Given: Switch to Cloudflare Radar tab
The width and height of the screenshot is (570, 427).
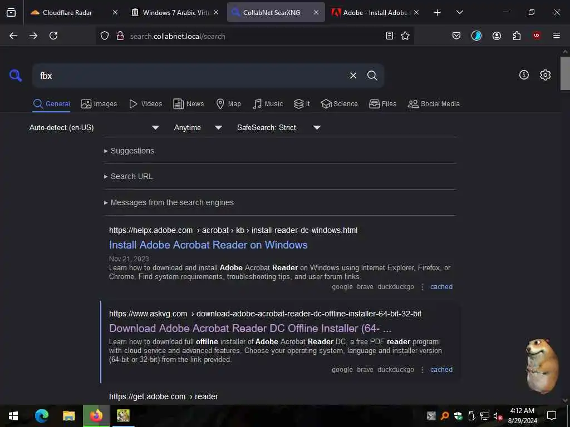Looking at the screenshot, I should 67,12.
